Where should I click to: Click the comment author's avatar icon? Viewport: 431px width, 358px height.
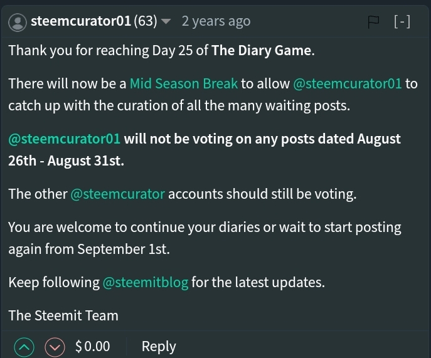pos(19,22)
